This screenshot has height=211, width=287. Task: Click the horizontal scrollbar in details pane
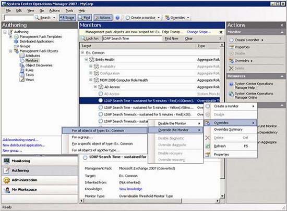click(x=133, y=201)
